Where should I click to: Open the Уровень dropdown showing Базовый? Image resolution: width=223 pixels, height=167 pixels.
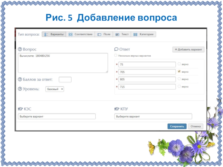pyautogui.click(x=55, y=89)
